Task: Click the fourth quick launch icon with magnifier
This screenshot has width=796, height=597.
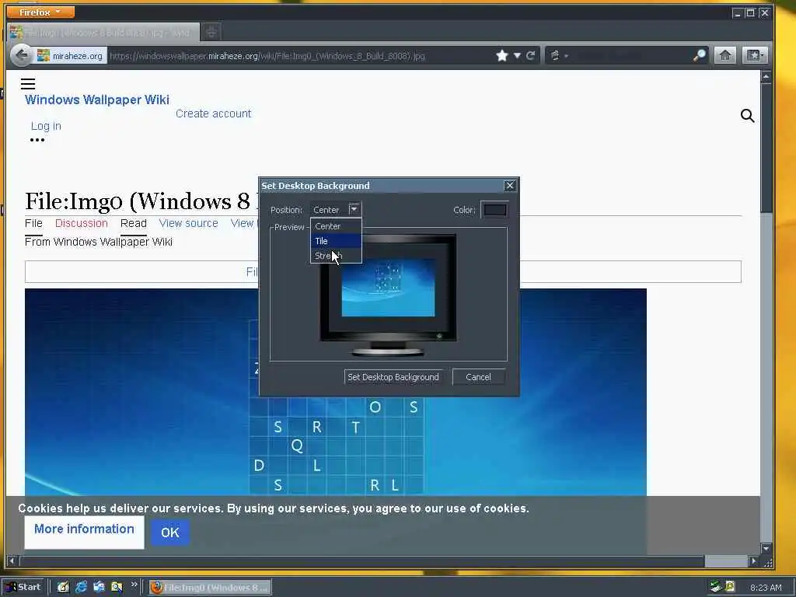Action: click(117, 587)
